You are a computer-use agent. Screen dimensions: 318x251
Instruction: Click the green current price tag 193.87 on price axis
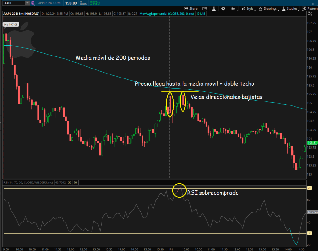312,143
